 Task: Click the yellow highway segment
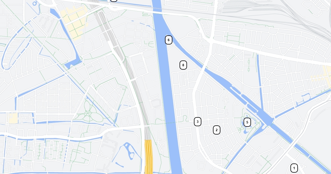pos(149,157)
